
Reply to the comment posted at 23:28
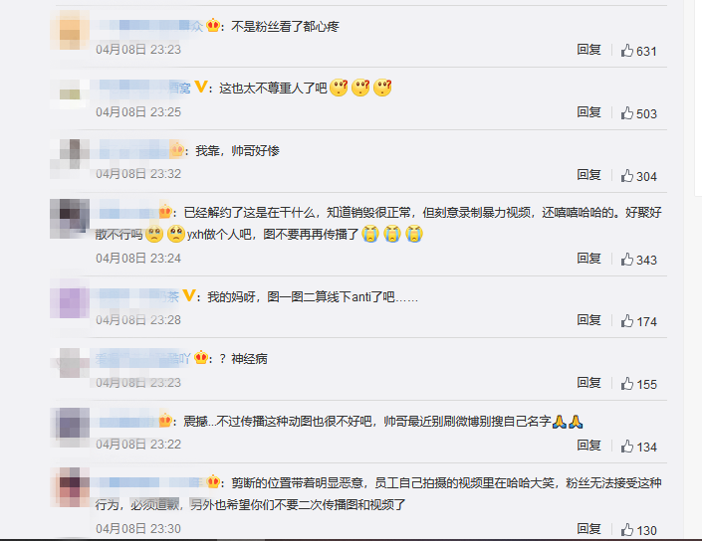pos(588,320)
